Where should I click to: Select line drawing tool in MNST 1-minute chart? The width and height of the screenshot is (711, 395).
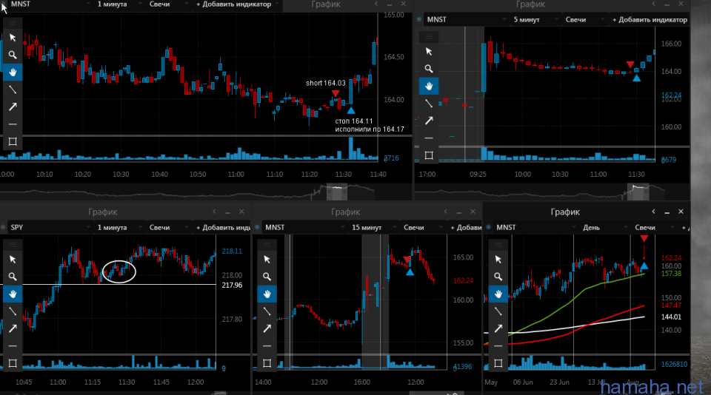[13, 90]
